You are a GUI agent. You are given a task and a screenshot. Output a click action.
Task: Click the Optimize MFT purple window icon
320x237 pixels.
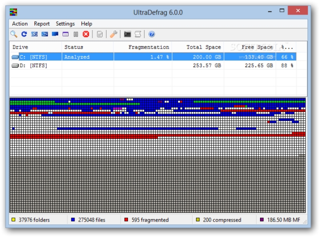coord(65,34)
